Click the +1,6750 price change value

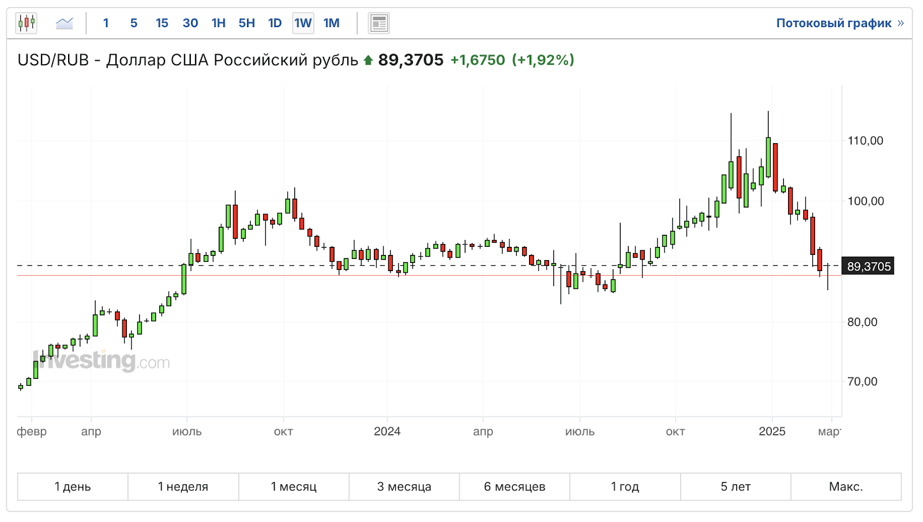pos(478,60)
